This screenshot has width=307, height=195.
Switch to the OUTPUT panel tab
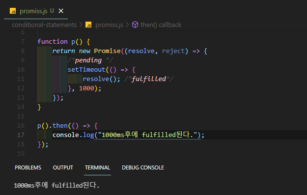pyautogui.click(x=63, y=167)
